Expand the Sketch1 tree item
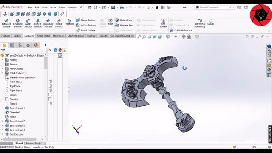 pyautogui.click(x=2, y=99)
